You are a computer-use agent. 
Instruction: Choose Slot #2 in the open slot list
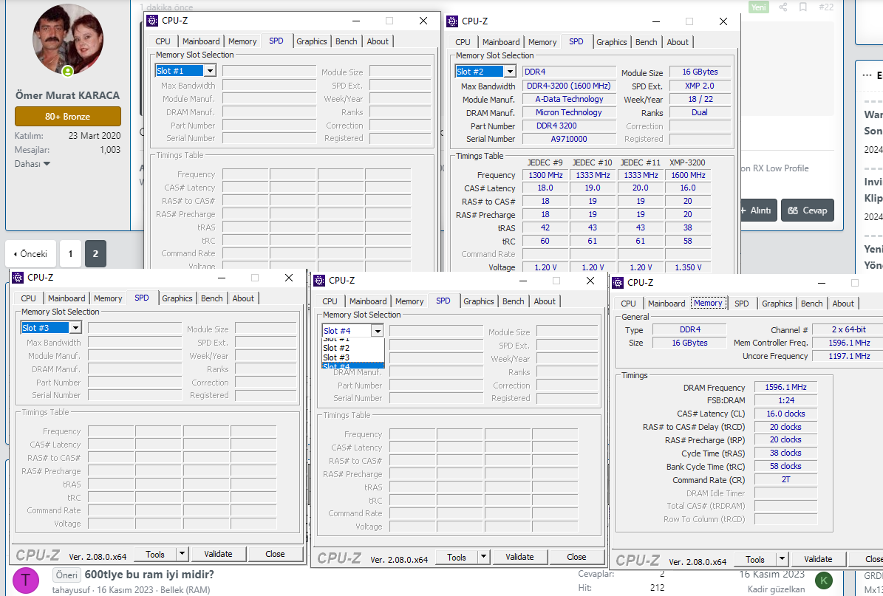click(x=353, y=348)
